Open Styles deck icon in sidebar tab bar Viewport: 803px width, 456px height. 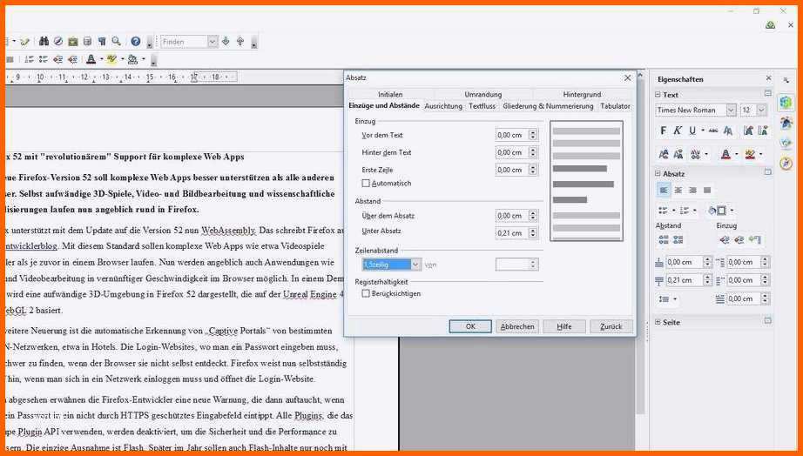coord(786,123)
